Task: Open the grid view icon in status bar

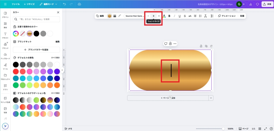Action: [260, 129]
